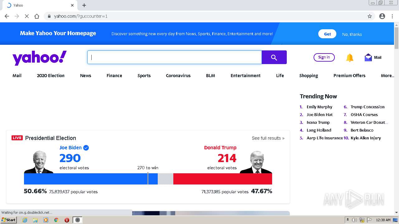Launch Internet Explorer from the taskbar
This screenshot has width=399, height=224.
click(x=25, y=220)
